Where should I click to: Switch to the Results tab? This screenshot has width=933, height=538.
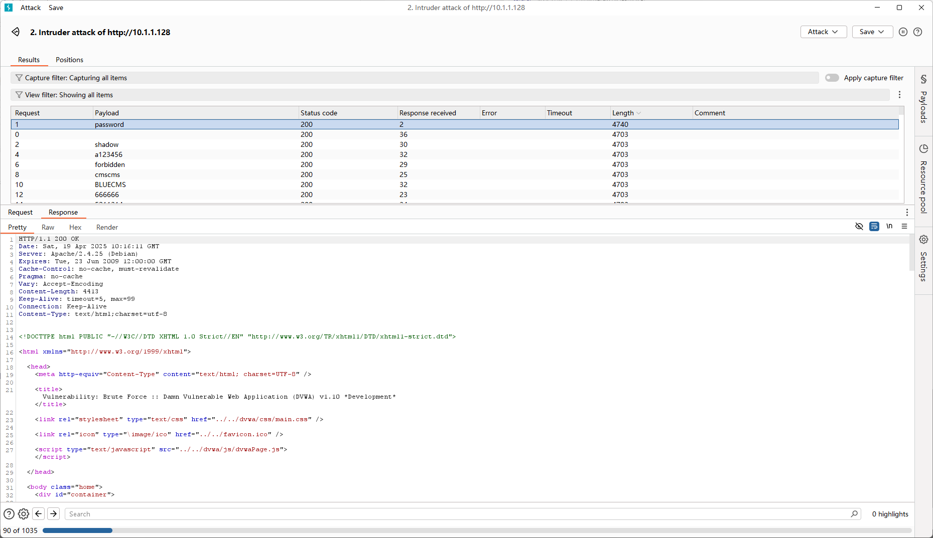(x=29, y=60)
